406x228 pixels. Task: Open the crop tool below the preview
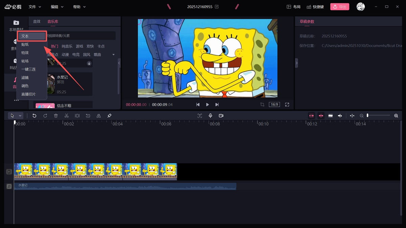tap(262, 105)
